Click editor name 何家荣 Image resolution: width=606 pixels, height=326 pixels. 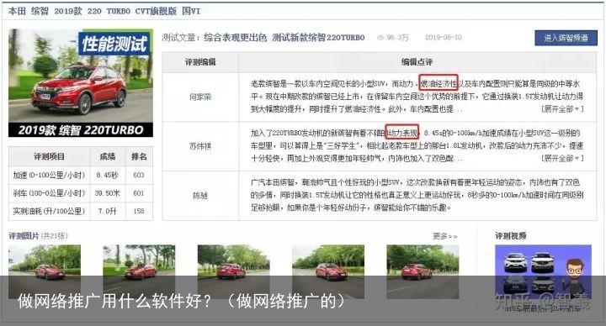tap(200, 97)
